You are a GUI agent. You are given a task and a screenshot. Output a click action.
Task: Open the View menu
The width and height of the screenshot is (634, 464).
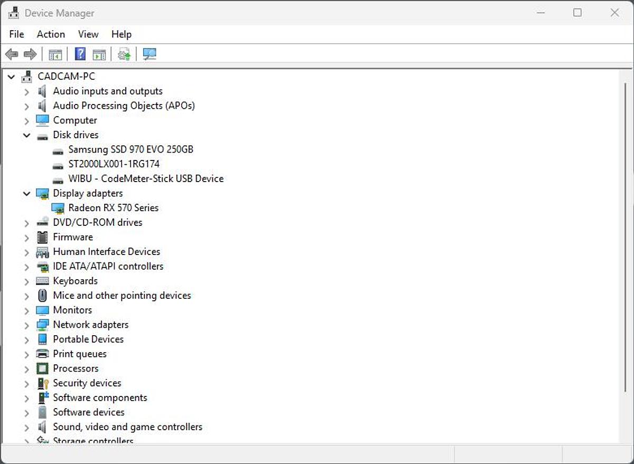(x=88, y=34)
